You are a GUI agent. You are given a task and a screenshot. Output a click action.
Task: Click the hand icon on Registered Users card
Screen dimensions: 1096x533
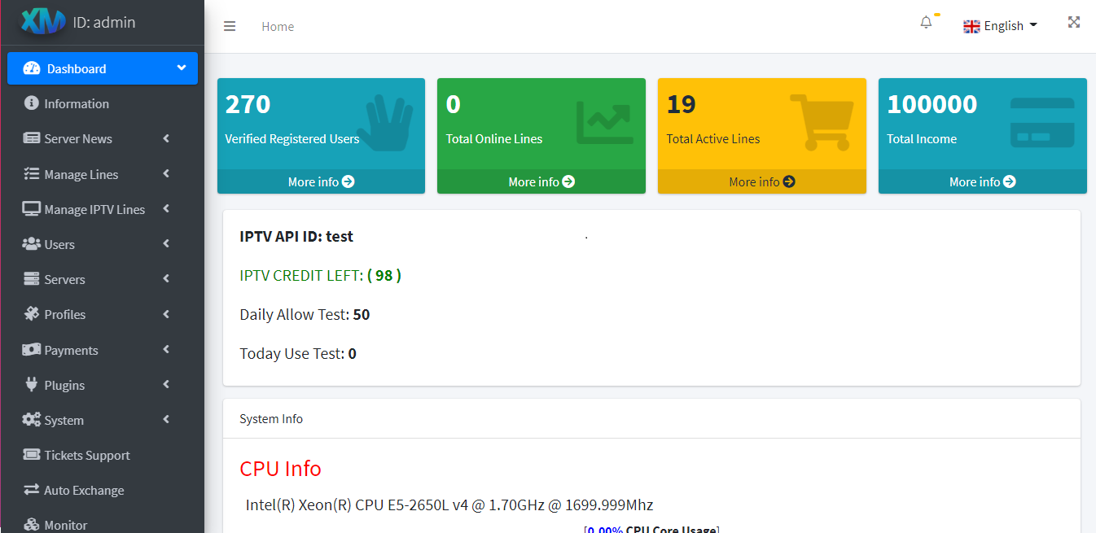pos(384,123)
